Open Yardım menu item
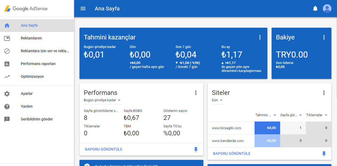This screenshot has width=337, height=166. click(x=37, y=107)
